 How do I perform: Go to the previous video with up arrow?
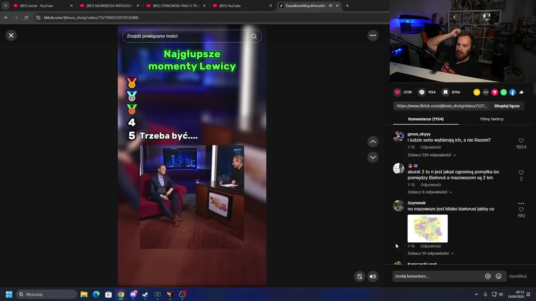373,142
